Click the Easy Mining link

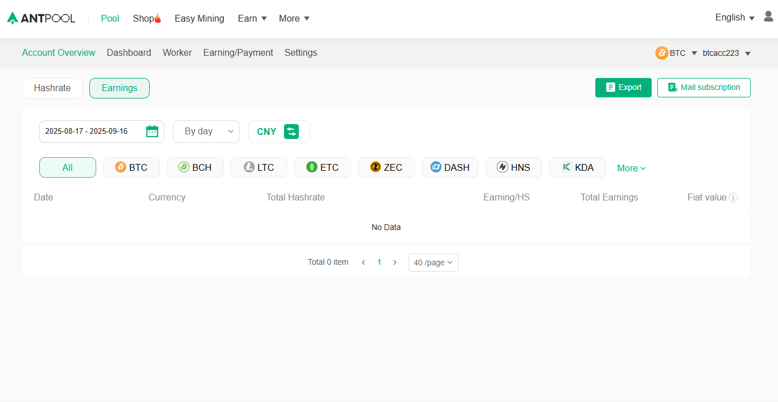199,18
